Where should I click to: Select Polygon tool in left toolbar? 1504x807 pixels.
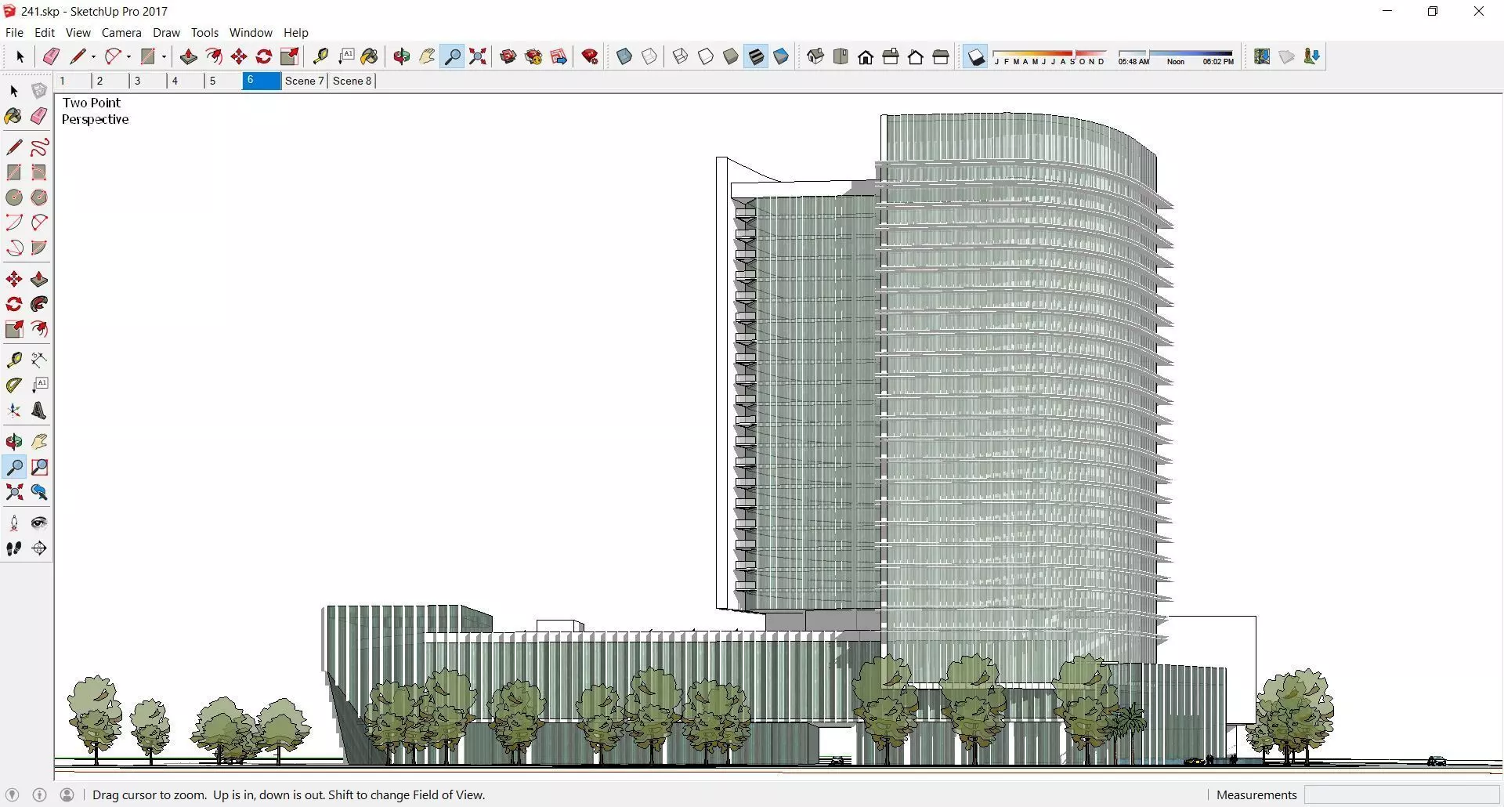[x=39, y=197]
